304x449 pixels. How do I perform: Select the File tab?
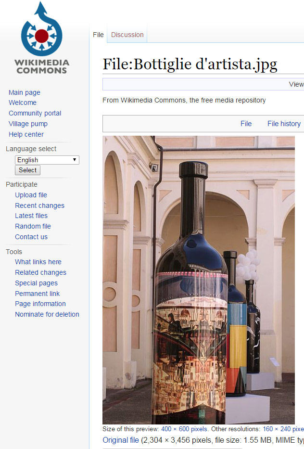click(x=98, y=35)
